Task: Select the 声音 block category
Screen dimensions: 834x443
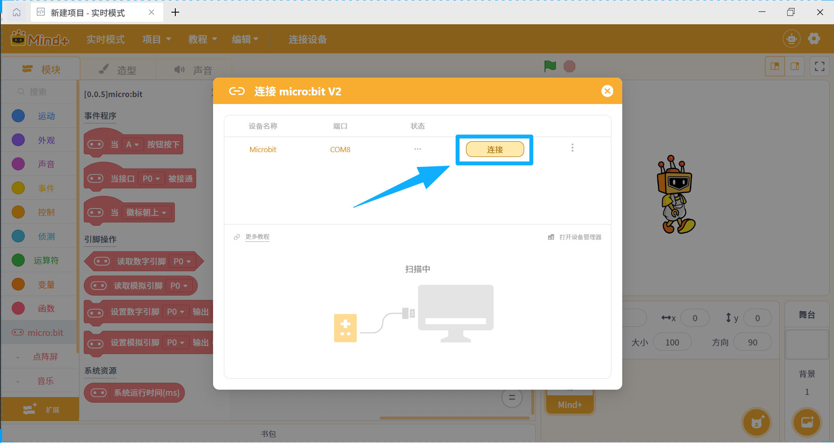Action: (x=39, y=164)
